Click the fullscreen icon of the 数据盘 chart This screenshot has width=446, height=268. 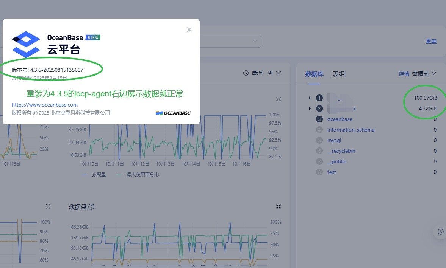coord(279,206)
